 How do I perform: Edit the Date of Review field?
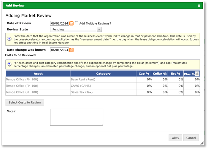pos(59,23)
